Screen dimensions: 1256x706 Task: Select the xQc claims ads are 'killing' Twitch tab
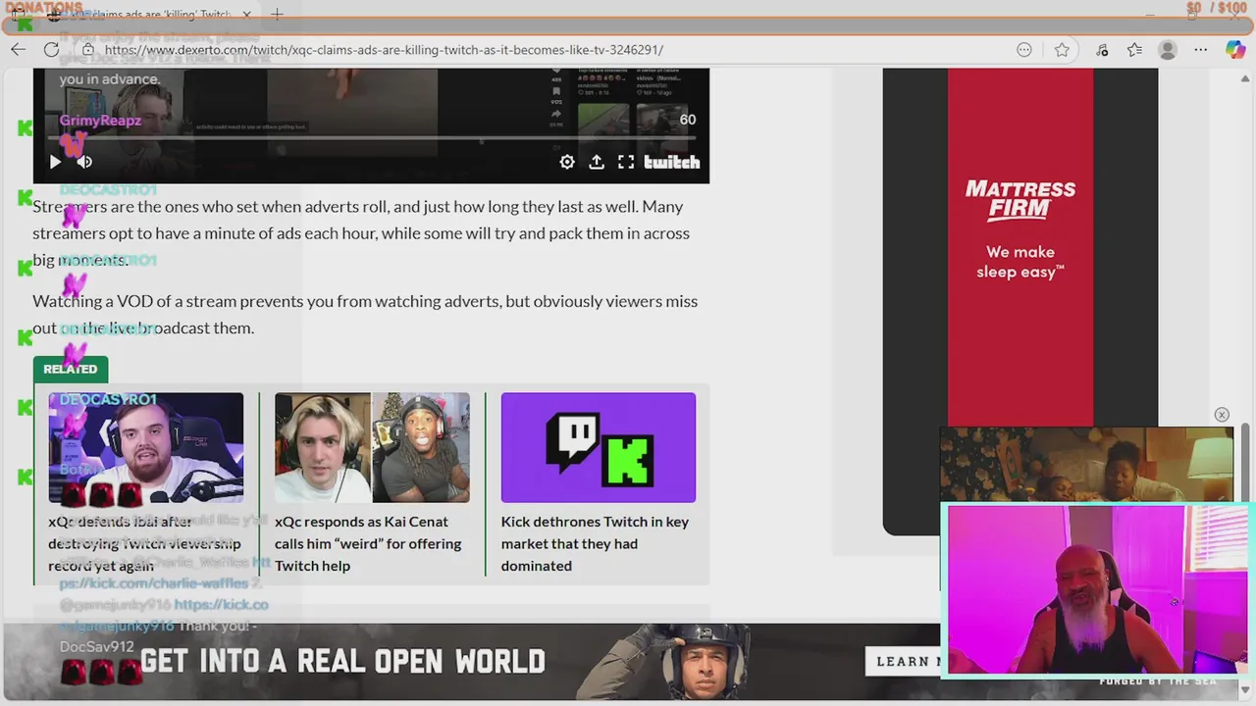tap(147, 15)
